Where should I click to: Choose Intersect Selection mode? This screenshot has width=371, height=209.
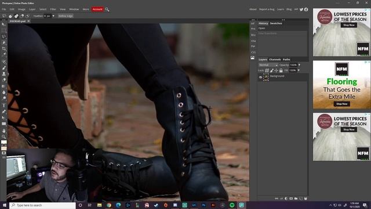[x=27, y=16]
